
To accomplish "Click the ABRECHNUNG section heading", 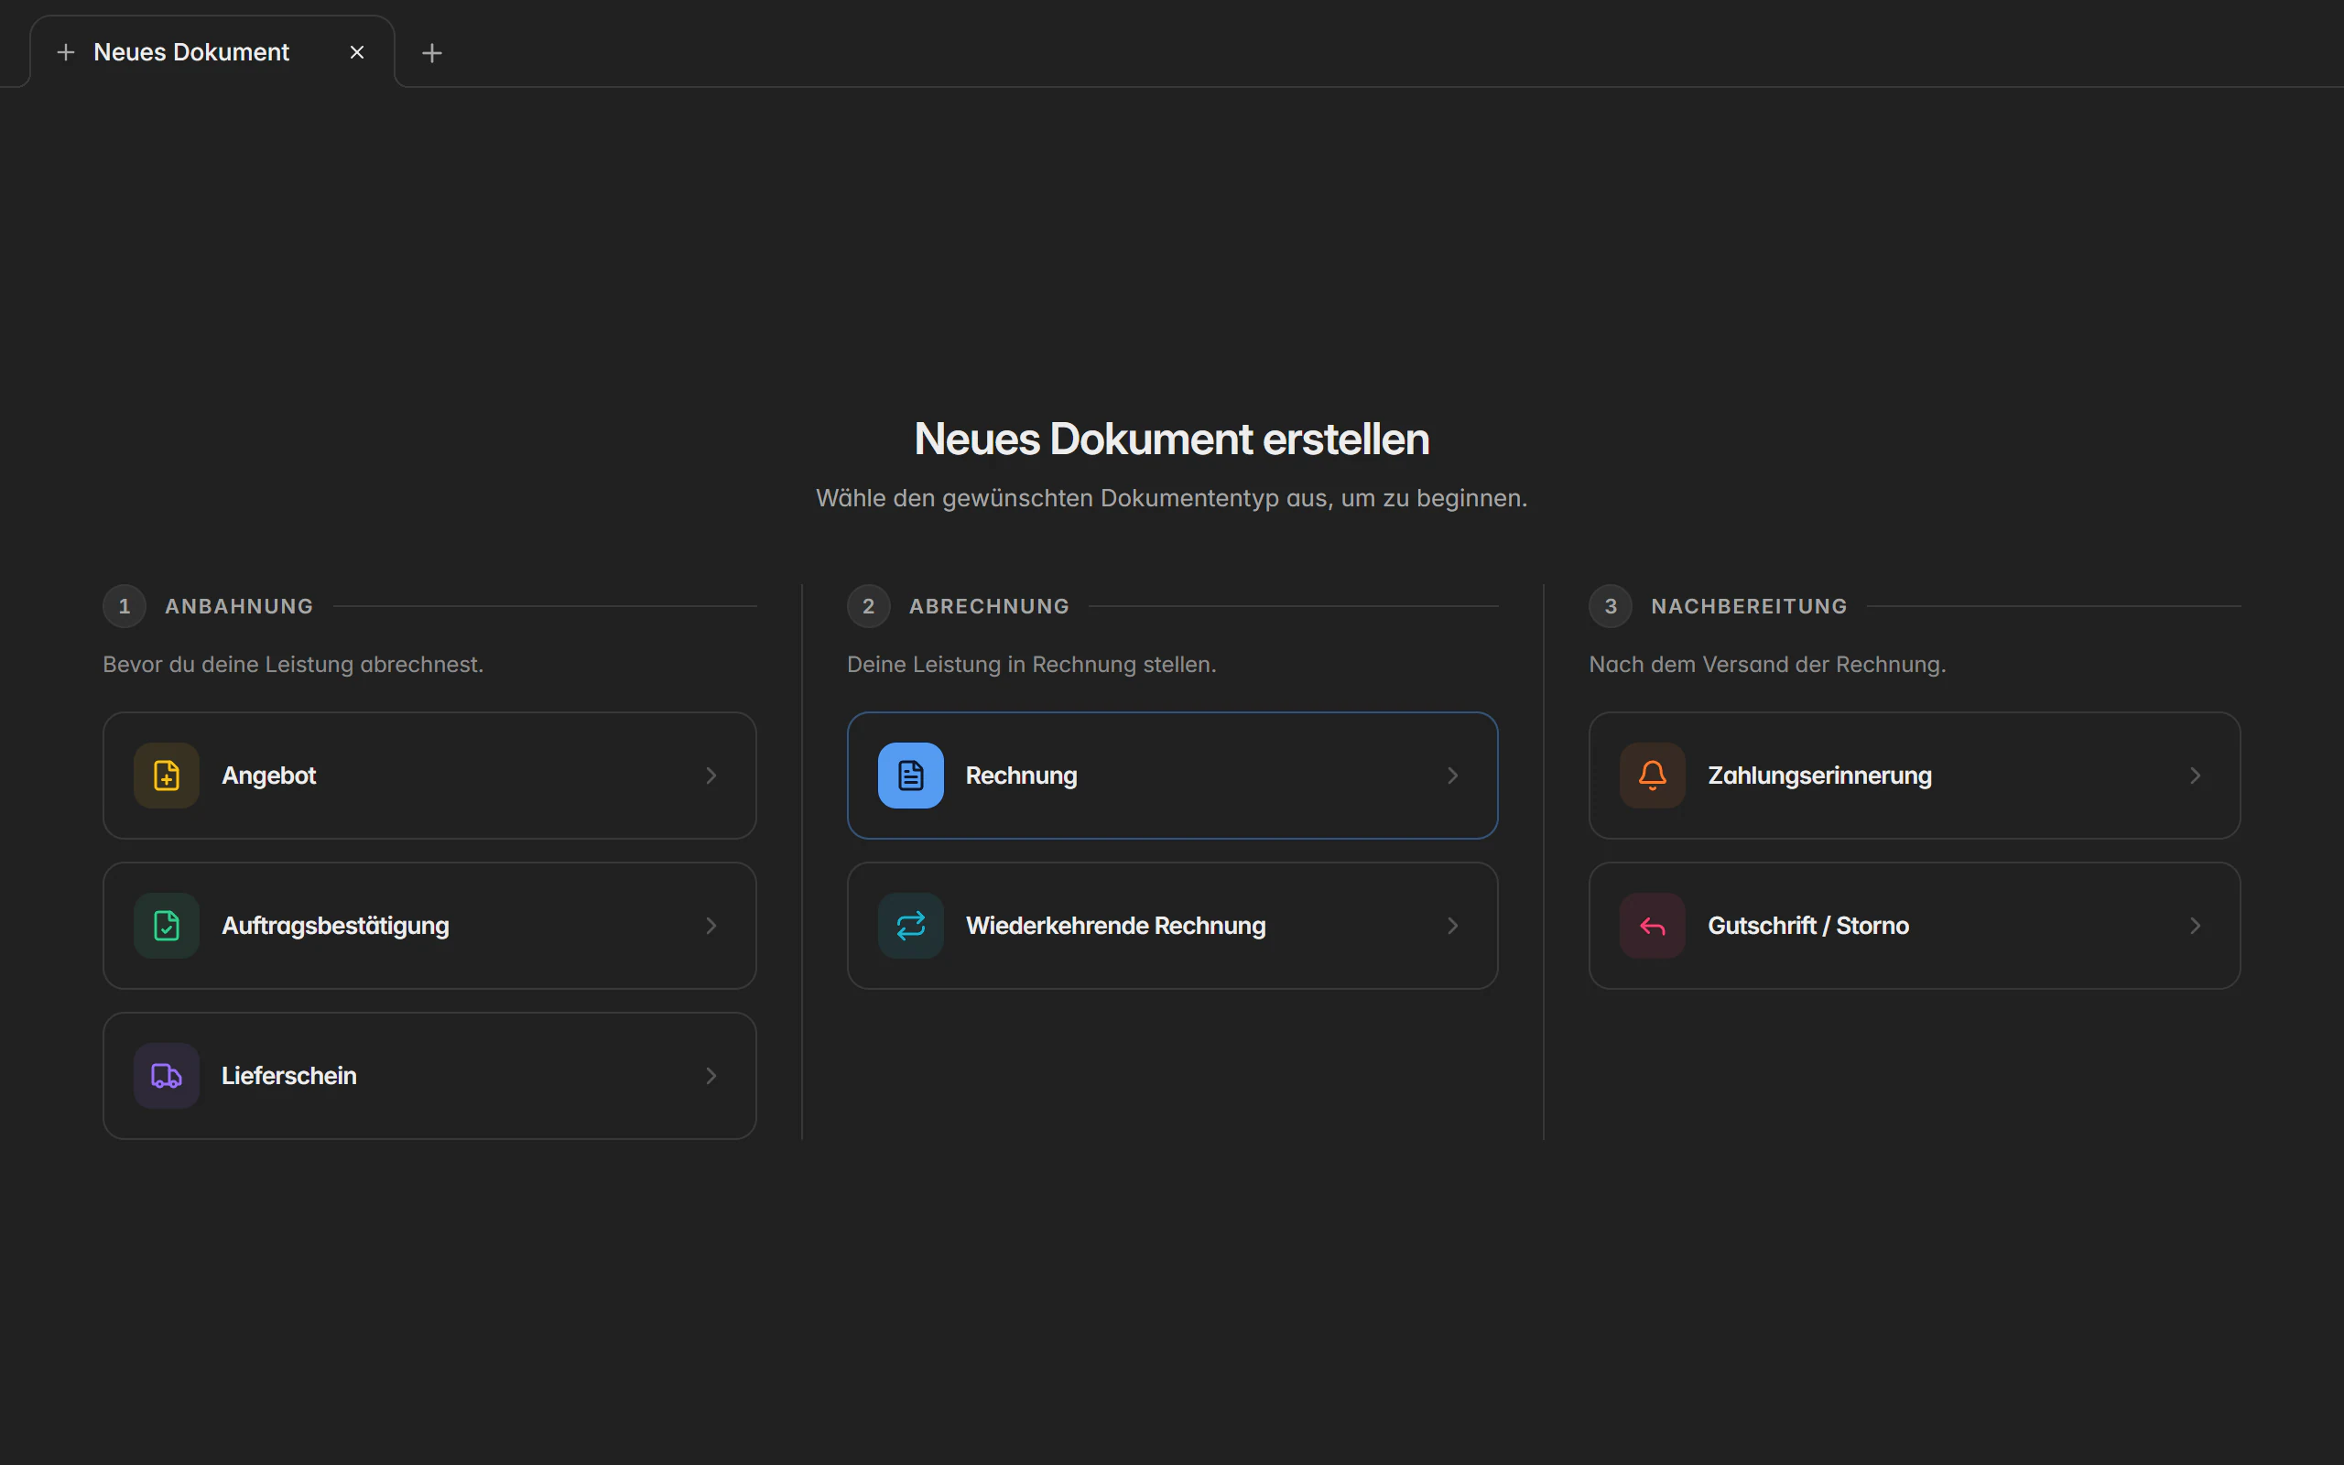I will (x=989, y=606).
